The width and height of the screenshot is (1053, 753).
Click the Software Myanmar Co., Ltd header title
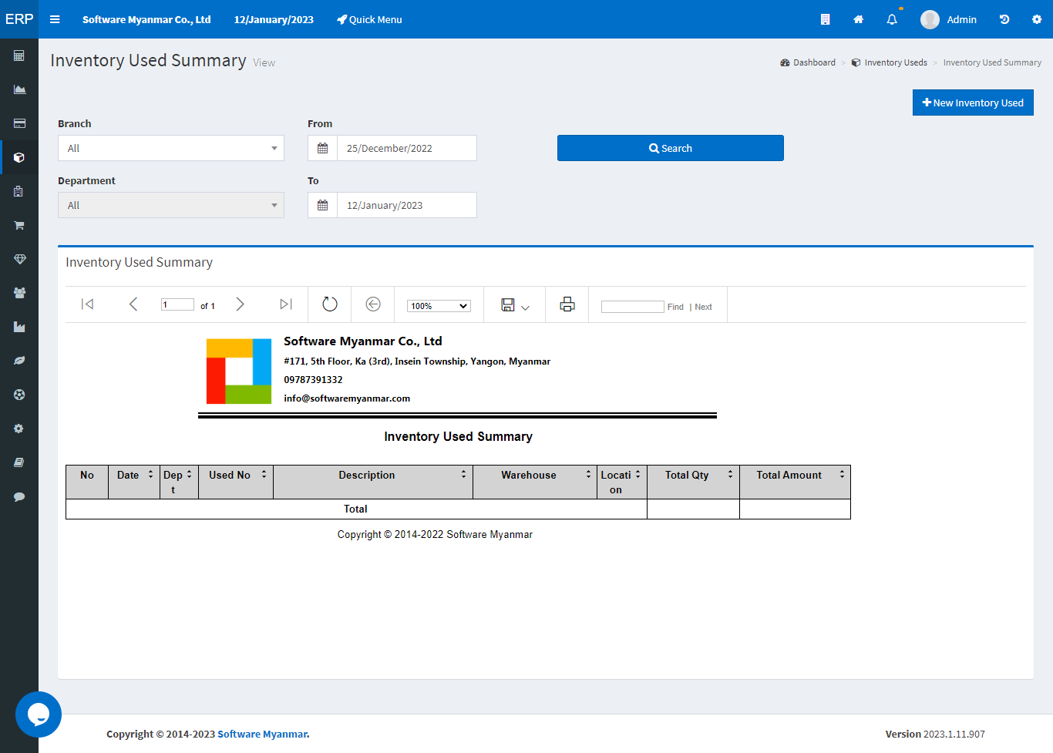click(146, 19)
